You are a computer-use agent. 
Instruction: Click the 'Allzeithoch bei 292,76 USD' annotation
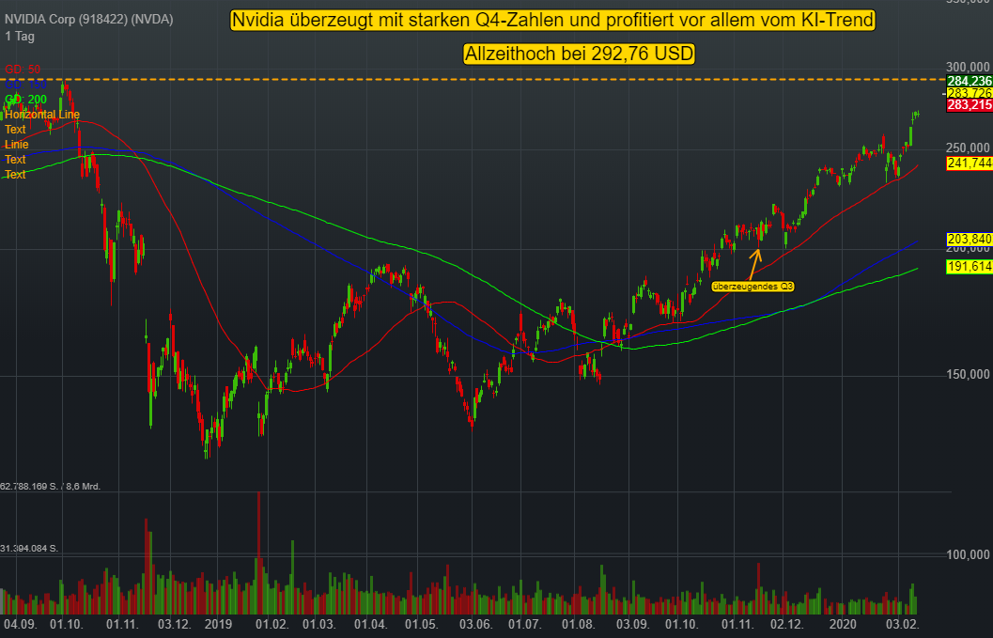[x=580, y=54]
